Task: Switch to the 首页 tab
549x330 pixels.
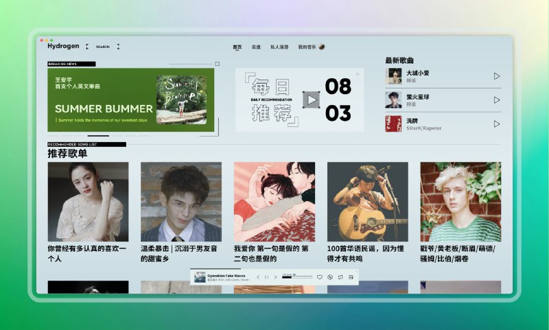Action: 237,47
